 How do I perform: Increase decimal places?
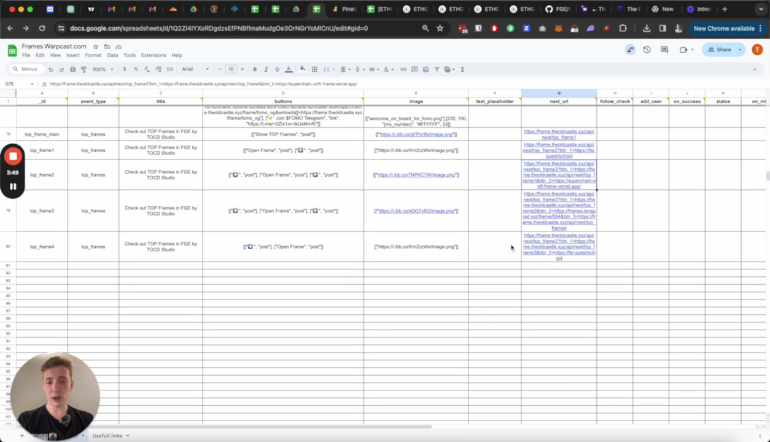pyautogui.click(x=158, y=69)
